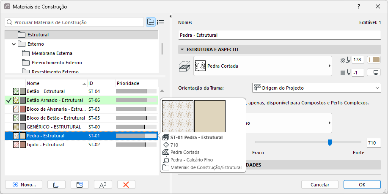Click hatch icon of Tijolo - Estrutural
This screenshot has height=194, width=388.
pos(16,145)
